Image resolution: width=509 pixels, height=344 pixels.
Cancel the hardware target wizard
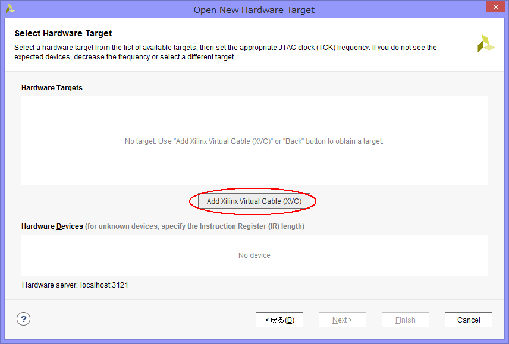pyautogui.click(x=468, y=320)
